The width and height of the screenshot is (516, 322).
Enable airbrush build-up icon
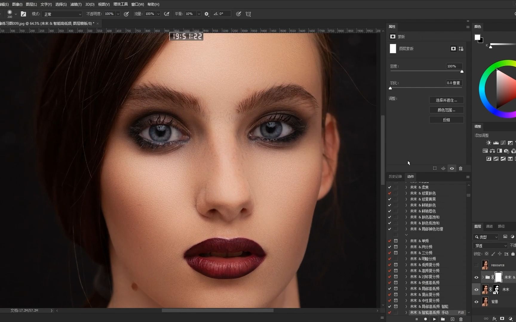167,14
